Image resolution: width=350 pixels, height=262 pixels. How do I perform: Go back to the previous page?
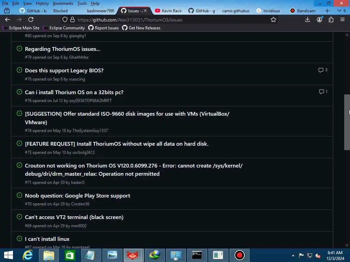pyautogui.click(x=8, y=19)
